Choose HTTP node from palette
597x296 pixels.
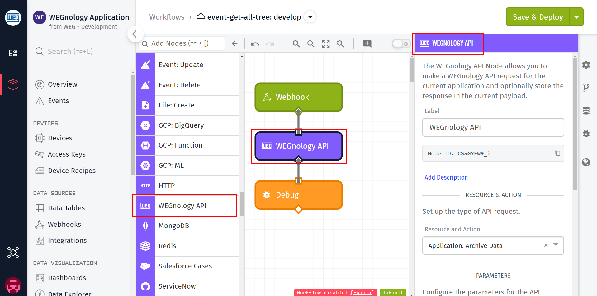point(187,185)
